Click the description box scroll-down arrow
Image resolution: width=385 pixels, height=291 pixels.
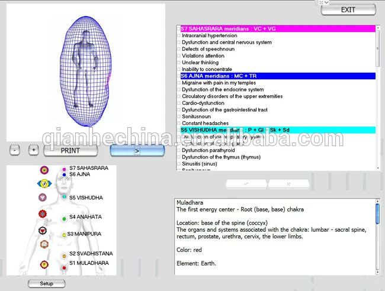378,272
